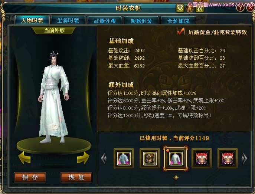Open the 翅膀时装 tab
The width and height of the screenshot is (255, 194).
pos(141,21)
